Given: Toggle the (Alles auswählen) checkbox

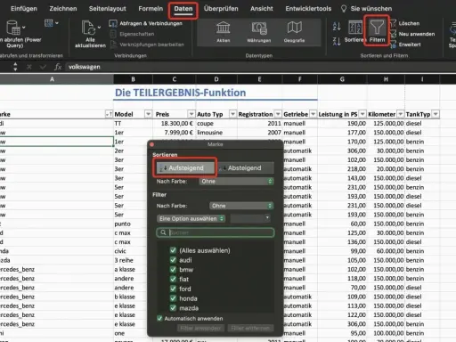Looking at the screenshot, I should pos(173,250).
